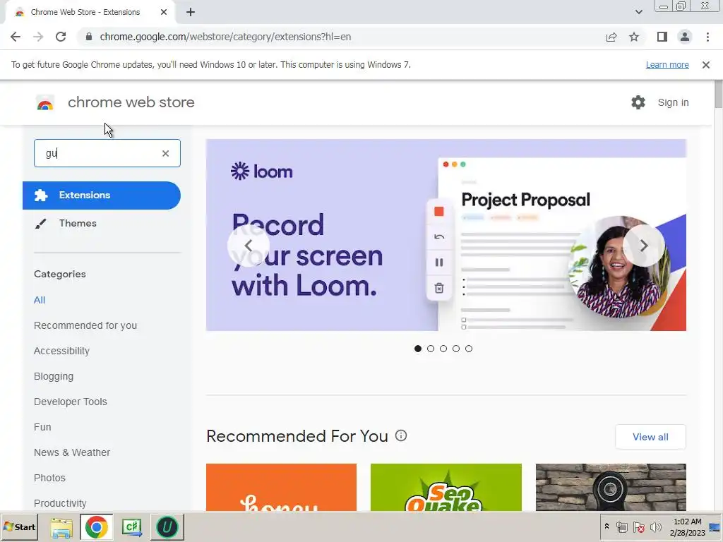Open the Chrome three-dot menu

click(x=707, y=37)
